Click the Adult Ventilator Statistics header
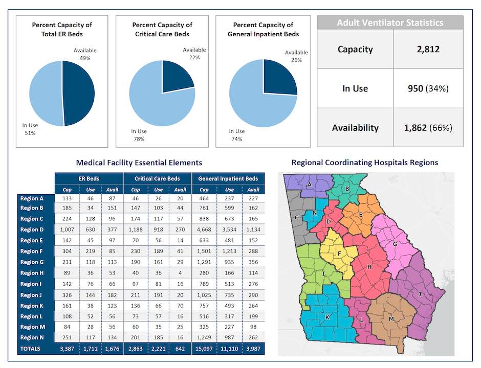This screenshot has width=481, height=368. tap(390, 22)
